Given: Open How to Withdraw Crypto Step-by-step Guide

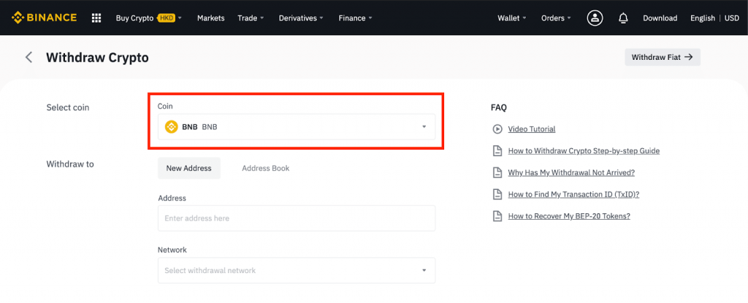Looking at the screenshot, I should pos(584,151).
